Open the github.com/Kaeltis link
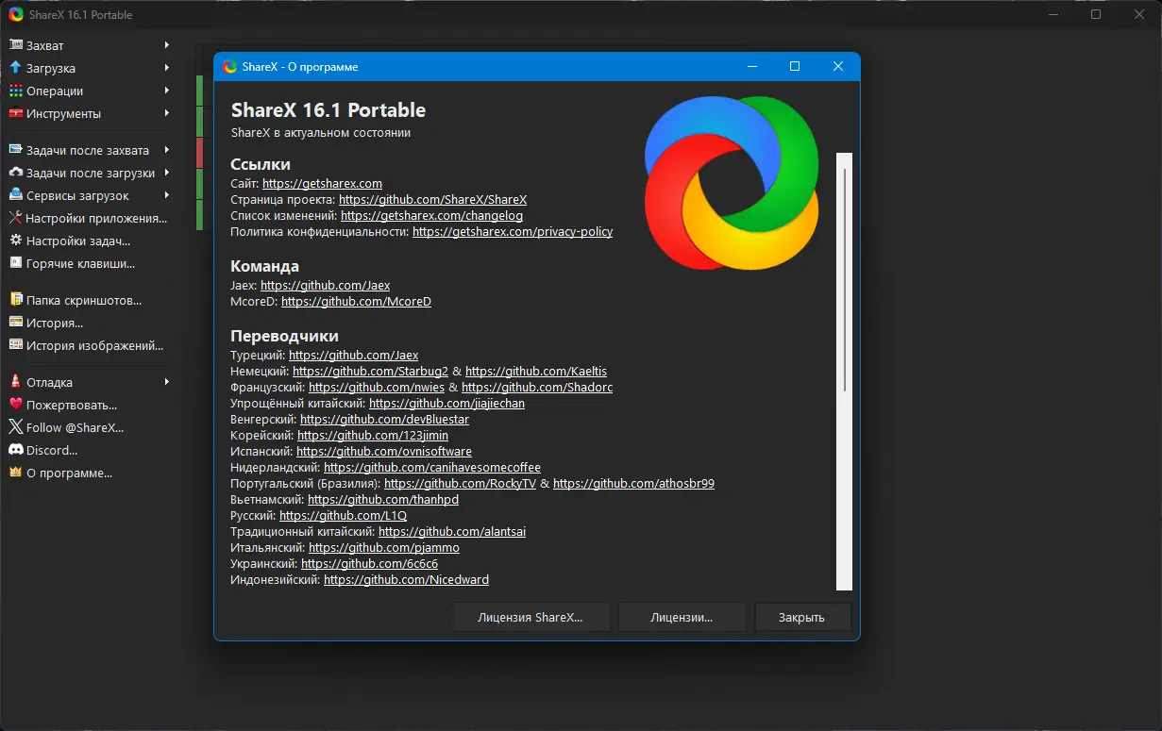Image resolution: width=1162 pixels, height=731 pixels. 536,371
